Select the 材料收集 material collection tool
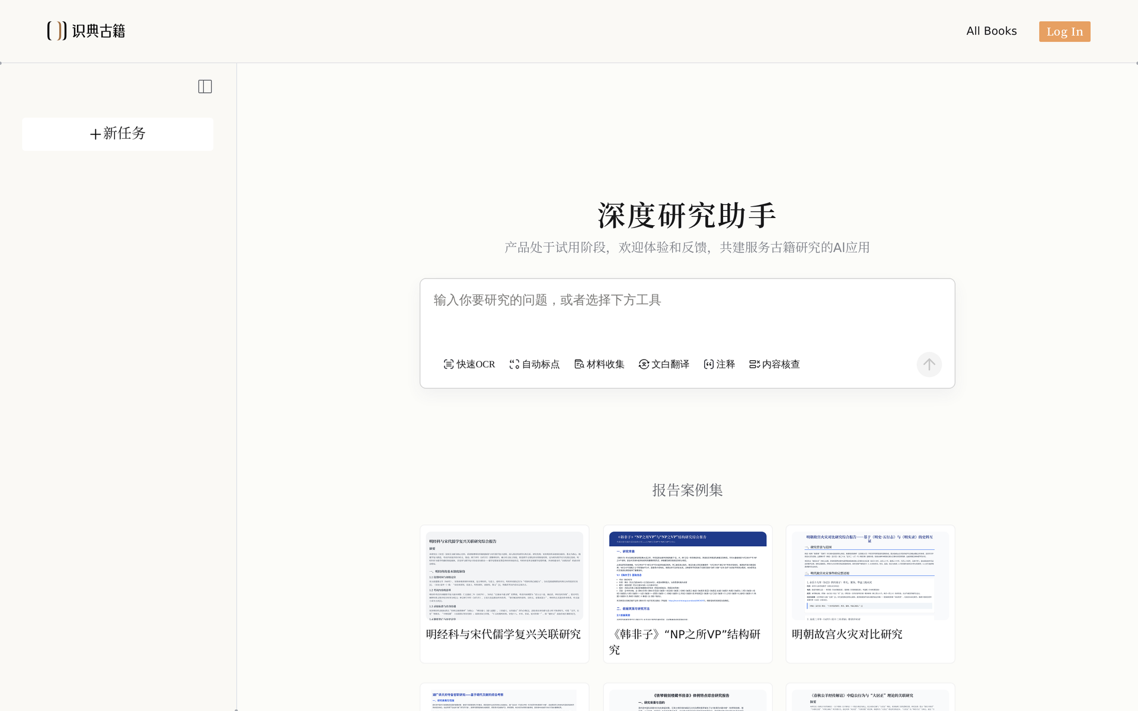The width and height of the screenshot is (1138, 711). pos(599,364)
